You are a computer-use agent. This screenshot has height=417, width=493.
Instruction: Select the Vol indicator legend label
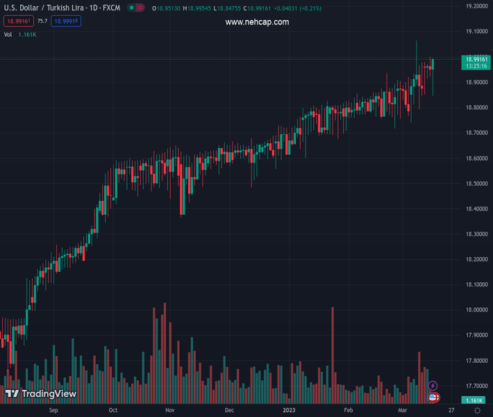tap(8, 34)
